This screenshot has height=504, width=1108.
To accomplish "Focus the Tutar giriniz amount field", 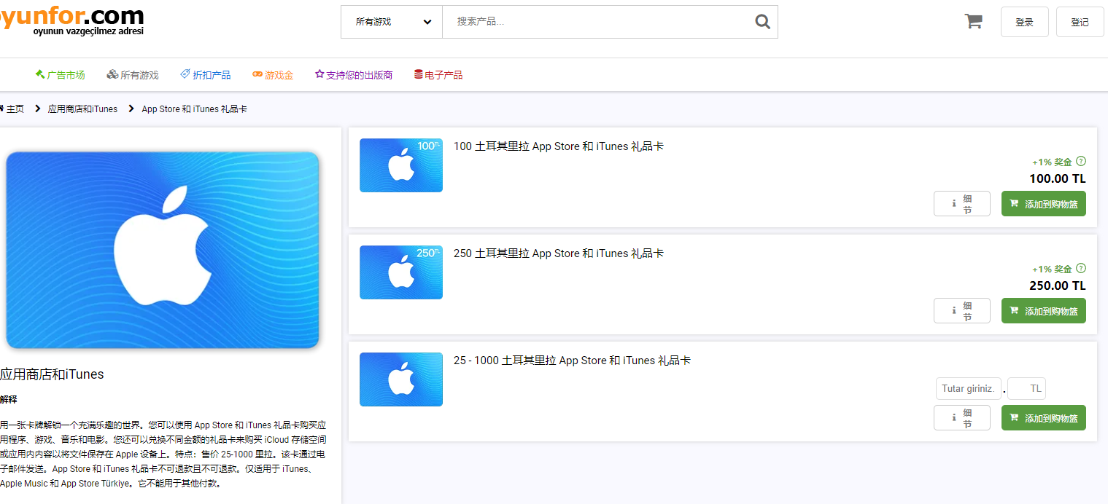I will pos(968,389).
